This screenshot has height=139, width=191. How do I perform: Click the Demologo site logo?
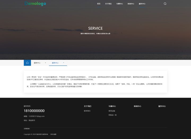coord(35,4)
